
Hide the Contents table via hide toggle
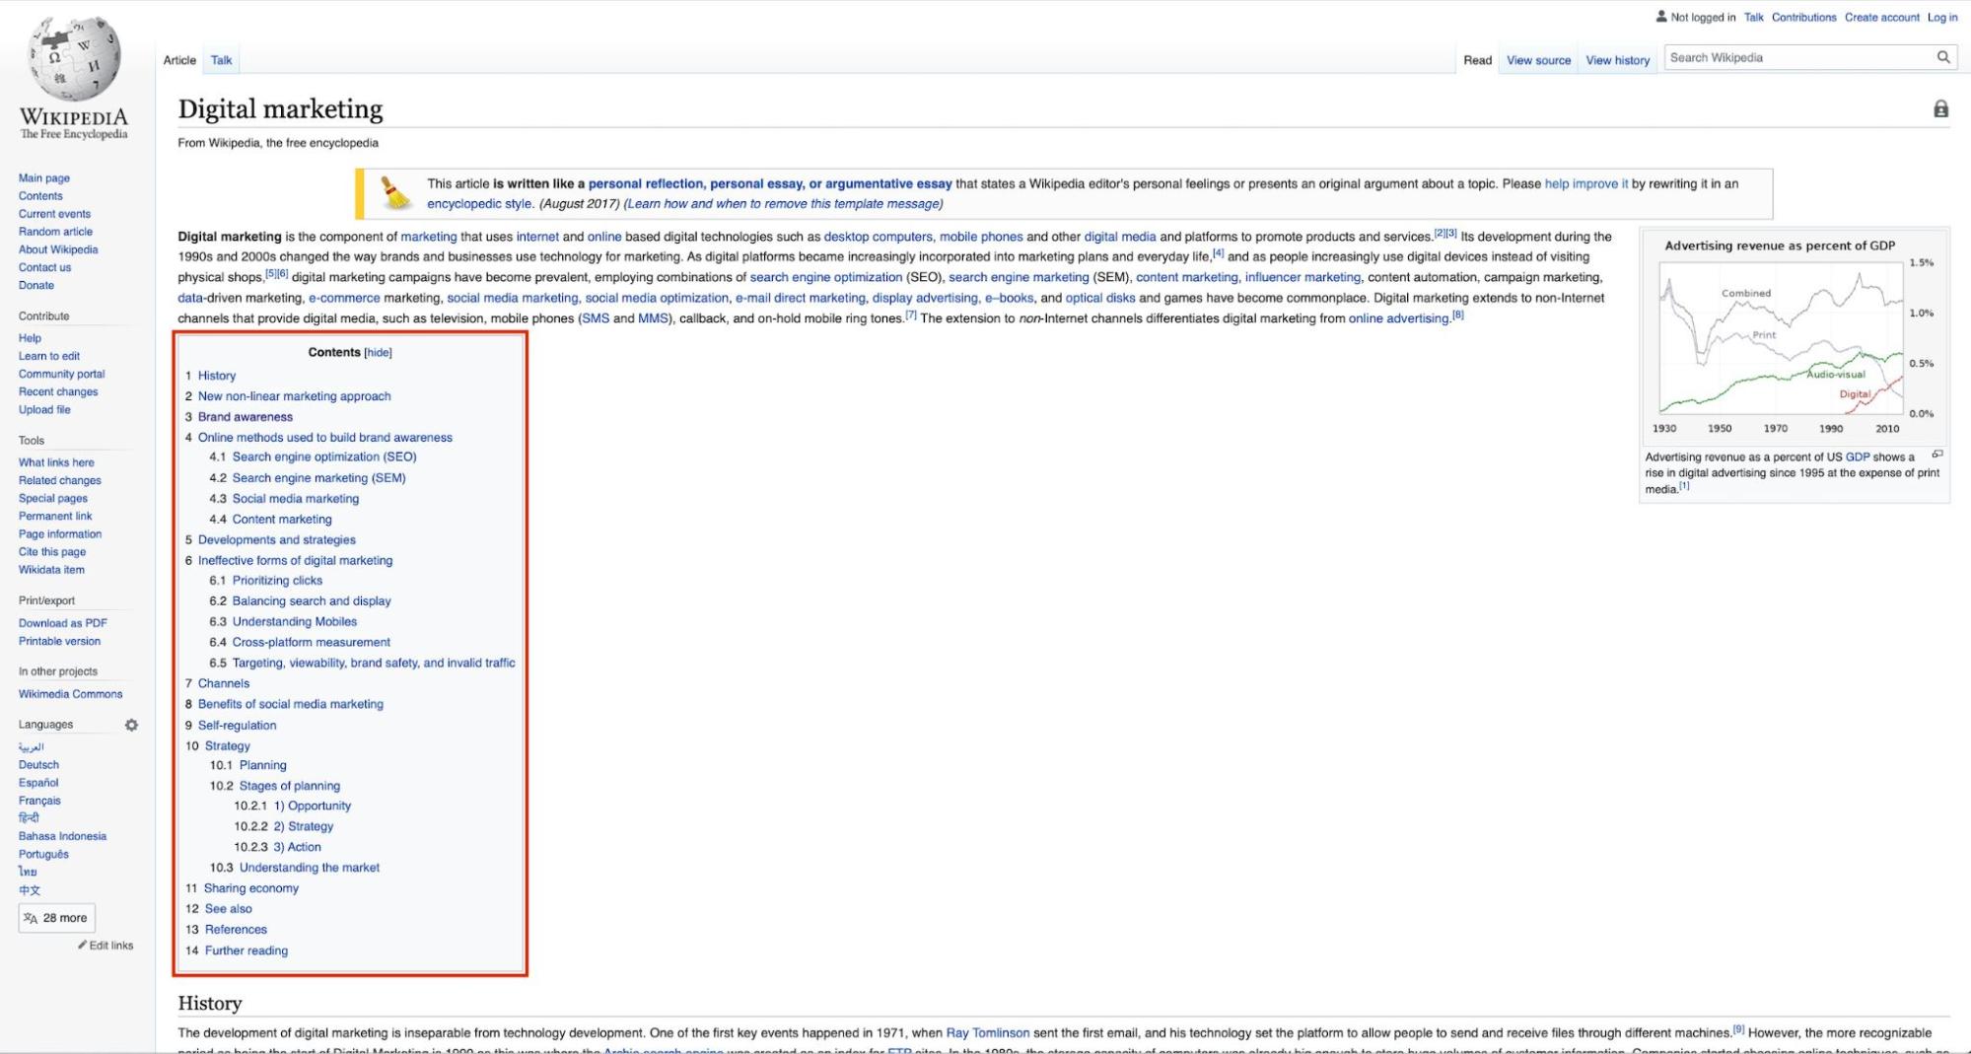click(x=378, y=353)
